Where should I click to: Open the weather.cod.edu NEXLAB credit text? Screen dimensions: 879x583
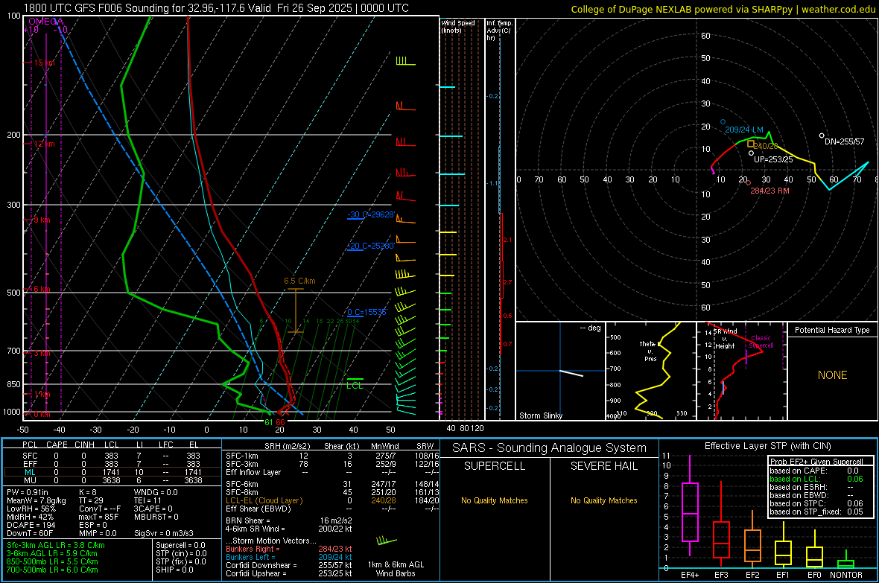(723, 9)
